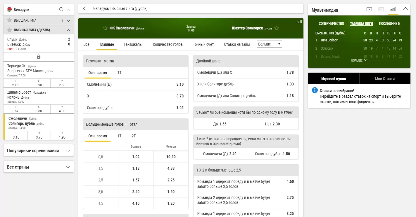Click the minus circle icon next to Беларусь

tap(61, 9)
